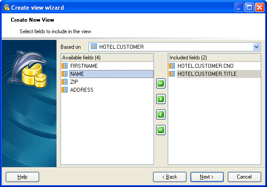Image resolution: width=267 pixels, height=187 pixels.
Task: Open Help for the wizard
Action: coord(22,177)
